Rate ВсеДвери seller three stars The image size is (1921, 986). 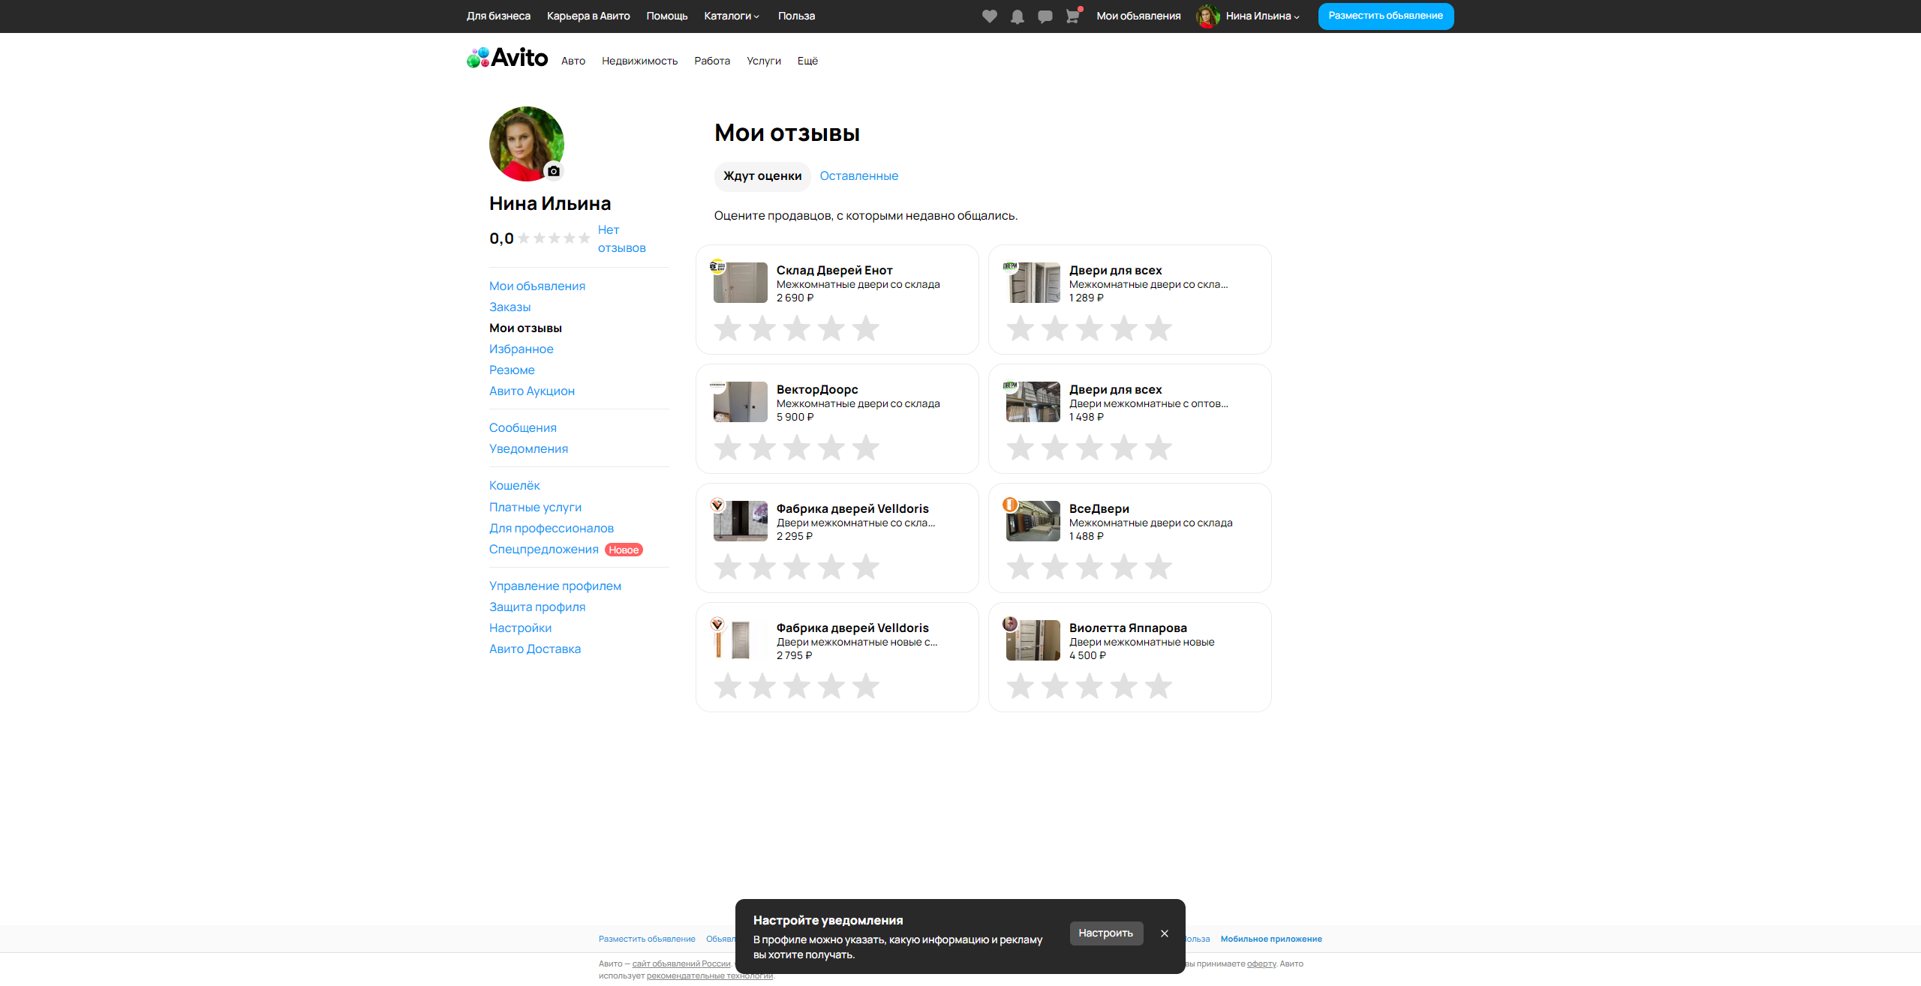tap(1089, 567)
